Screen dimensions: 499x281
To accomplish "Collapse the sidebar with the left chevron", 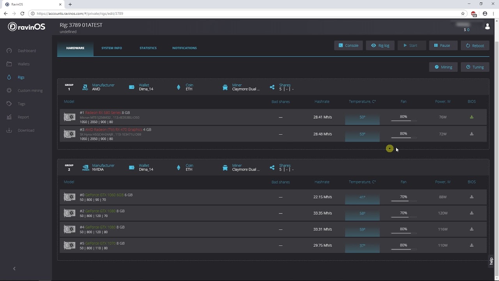I will 14,269.
